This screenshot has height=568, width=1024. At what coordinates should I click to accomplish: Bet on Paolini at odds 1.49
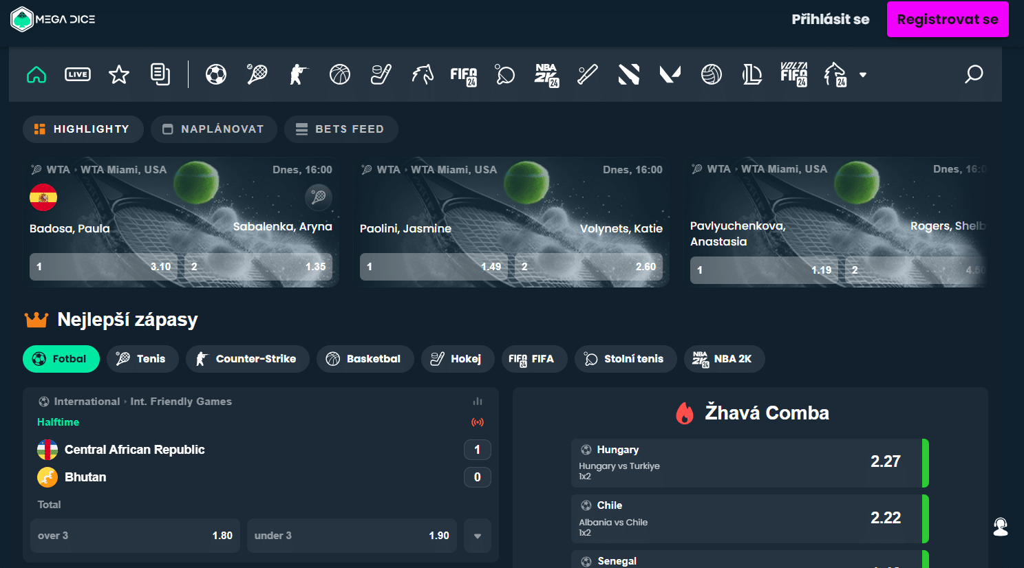[x=434, y=267]
